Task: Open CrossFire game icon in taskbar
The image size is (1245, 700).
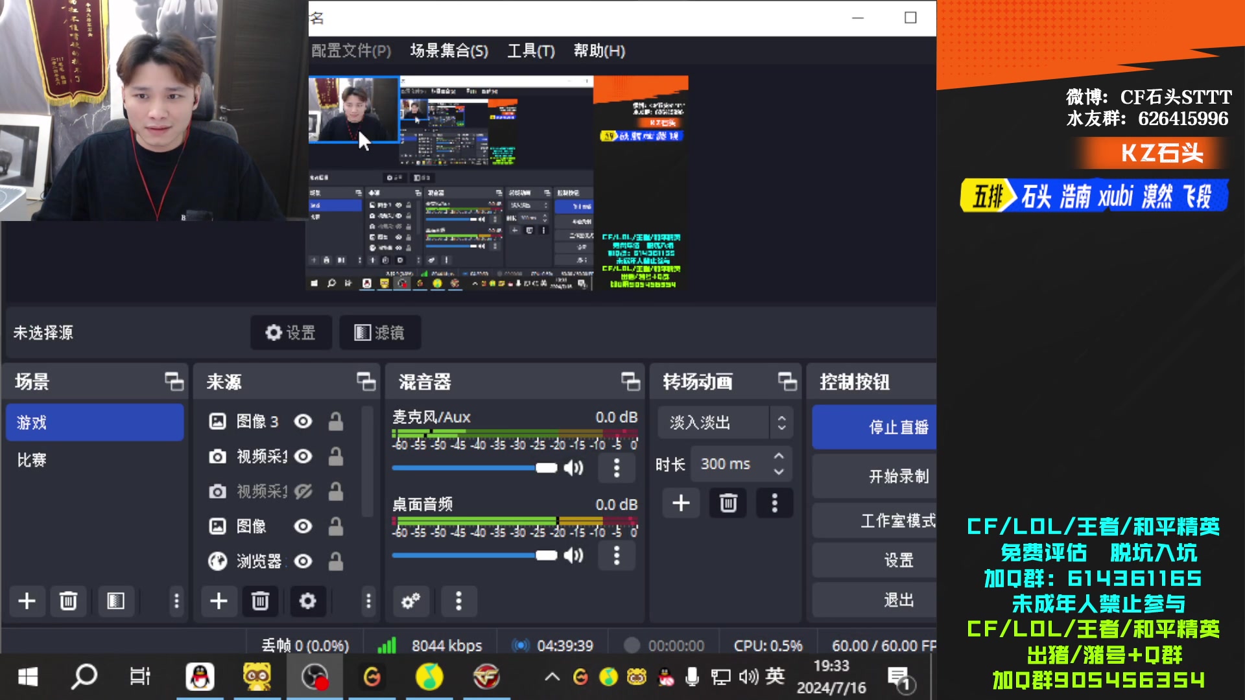Action: click(486, 677)
